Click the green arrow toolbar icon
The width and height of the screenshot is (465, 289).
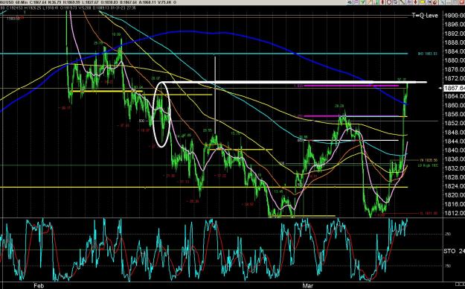(362, 2)
